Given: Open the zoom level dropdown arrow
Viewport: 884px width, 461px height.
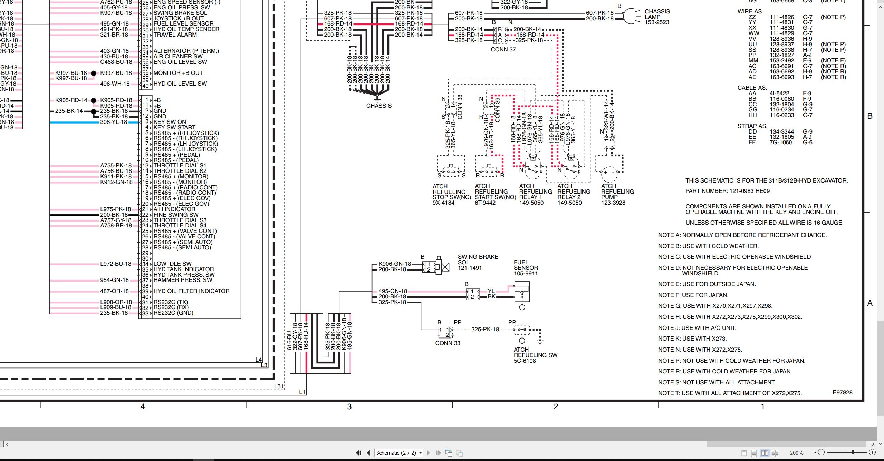Looking at the screenshot, I should [815, 452].
